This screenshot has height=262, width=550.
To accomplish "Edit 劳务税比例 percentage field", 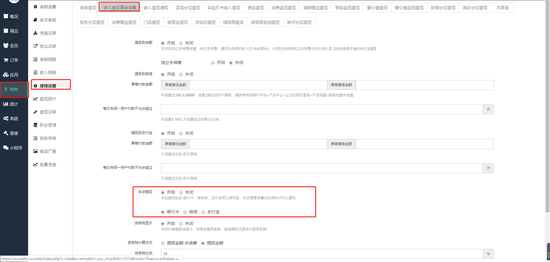I will 322,254.
